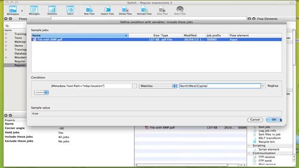Click the Cancel button
Viewport: 299px width, 168px height.
(x=255, y=119)
